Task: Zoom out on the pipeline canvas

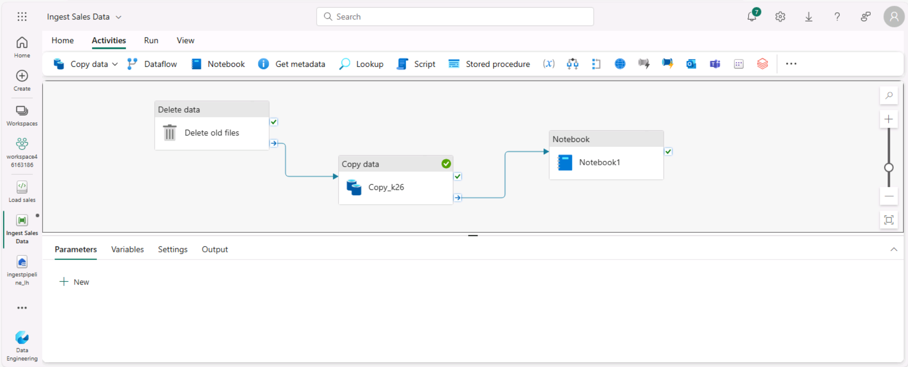Action: (x=889, y=196)
